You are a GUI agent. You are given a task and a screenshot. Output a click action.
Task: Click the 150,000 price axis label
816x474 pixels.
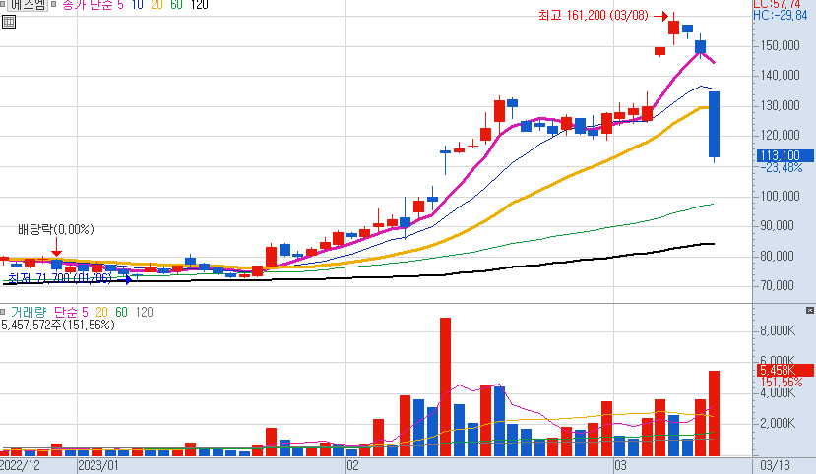[x=781, y=46]
